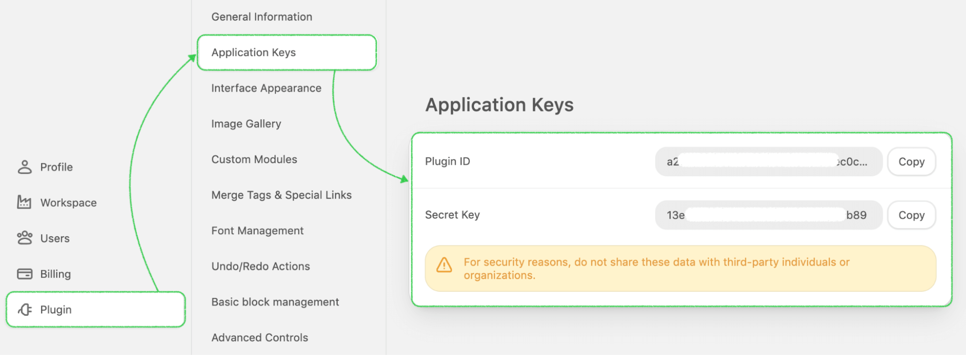This screenshot has width=966, height=355.
Task: Click the Profile person icon
Action: 25,167
